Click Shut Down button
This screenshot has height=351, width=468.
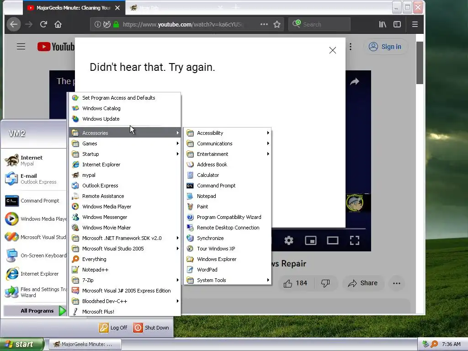(151, 328)
